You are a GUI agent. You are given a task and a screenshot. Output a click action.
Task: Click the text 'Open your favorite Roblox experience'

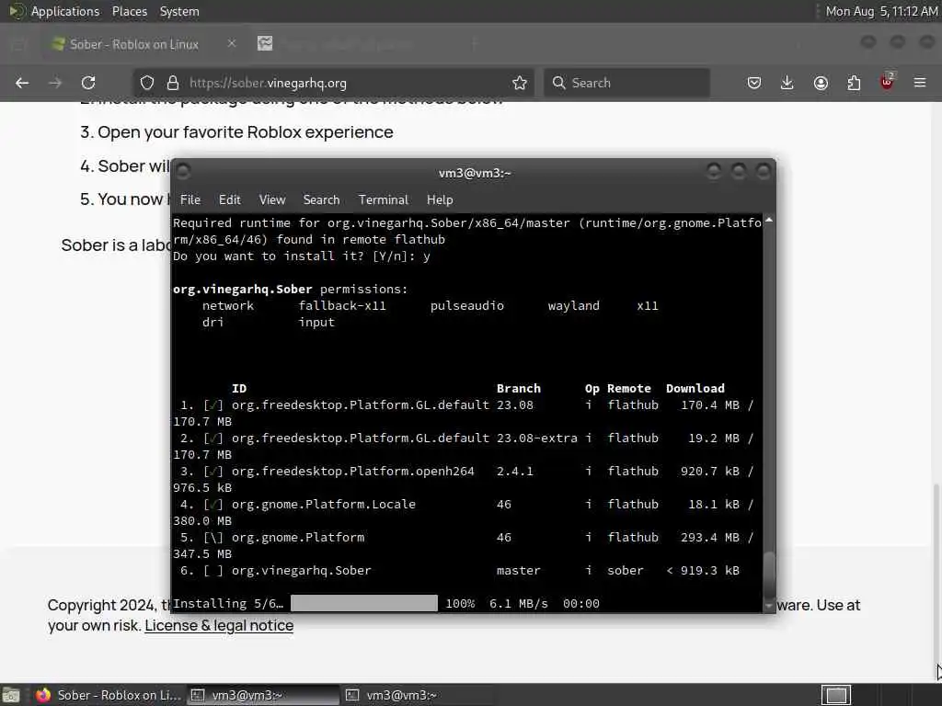pyautogui.click(x=245, y=132)
